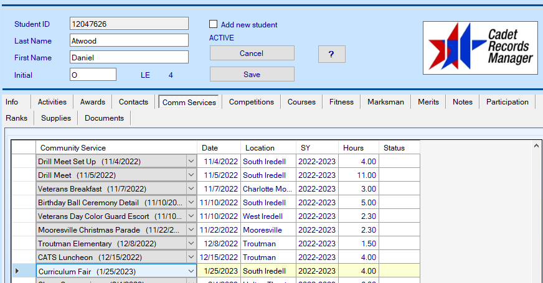543x283 pixels.
Task: Open the CATS Luncheon dropdown arrow
Action: pos(191,257)
